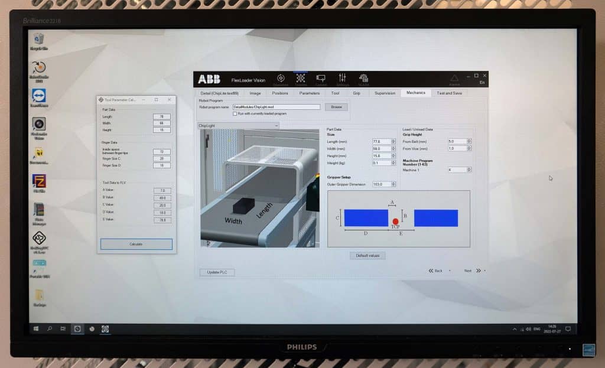Open the dropdown arrow beside Back

450,271
